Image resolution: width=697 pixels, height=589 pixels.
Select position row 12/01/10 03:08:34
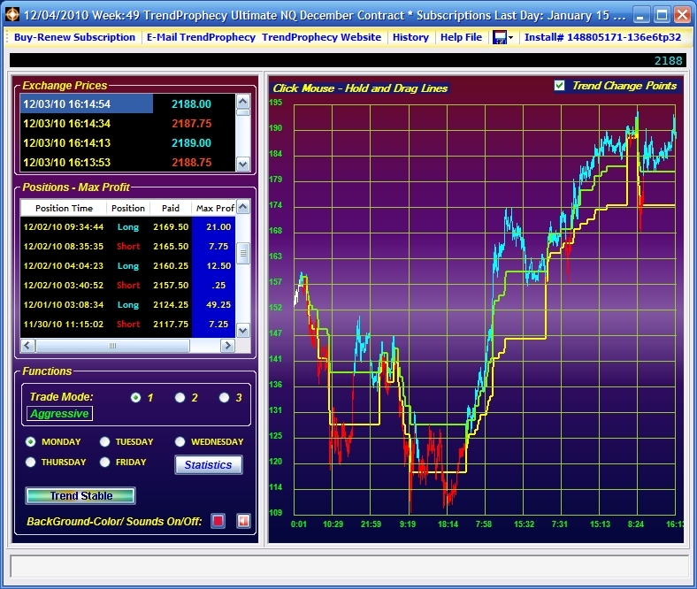(128, 305)
